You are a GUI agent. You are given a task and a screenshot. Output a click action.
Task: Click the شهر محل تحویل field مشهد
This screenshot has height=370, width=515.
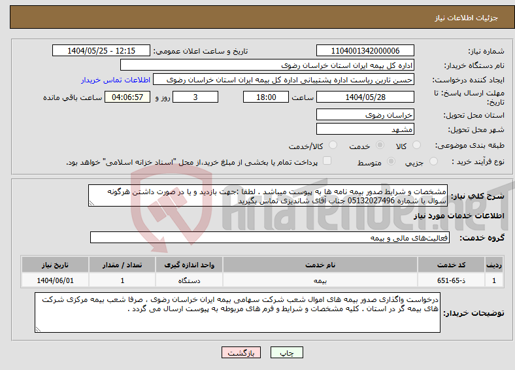(365, 129)
